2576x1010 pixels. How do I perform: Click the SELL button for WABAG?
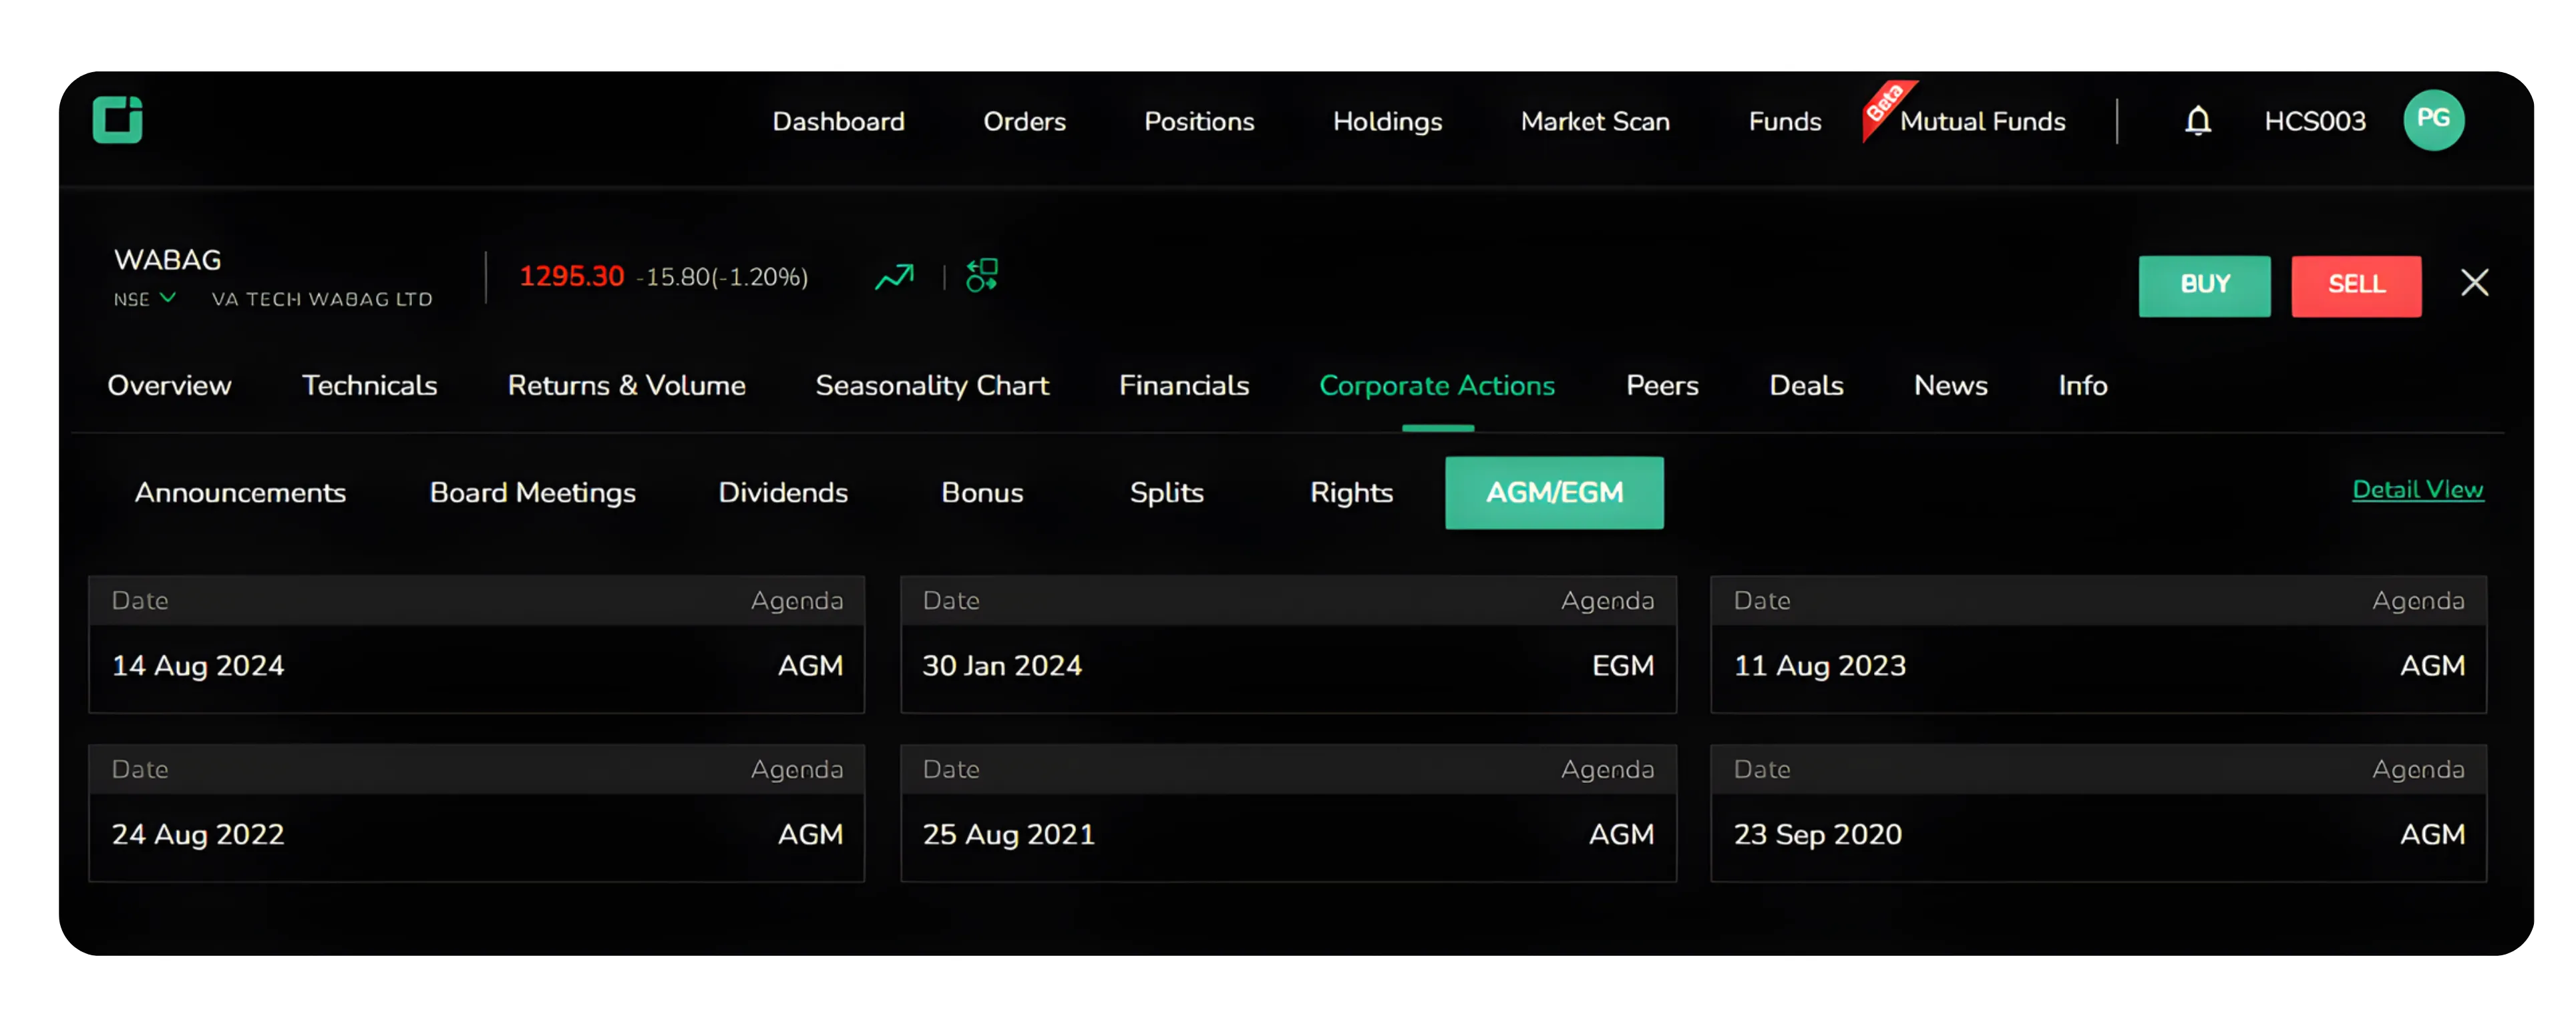pyautogui.click(x=2356, y=286)
